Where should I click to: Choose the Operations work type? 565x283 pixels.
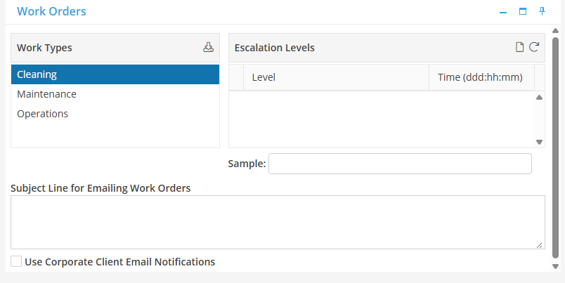42,114
